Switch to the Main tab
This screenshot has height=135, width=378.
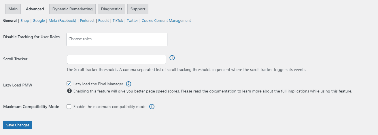coord(13,9)
